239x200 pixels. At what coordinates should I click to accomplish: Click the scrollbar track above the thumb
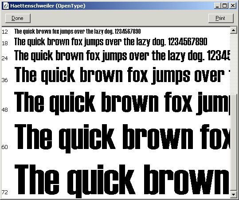coord(233,64)
